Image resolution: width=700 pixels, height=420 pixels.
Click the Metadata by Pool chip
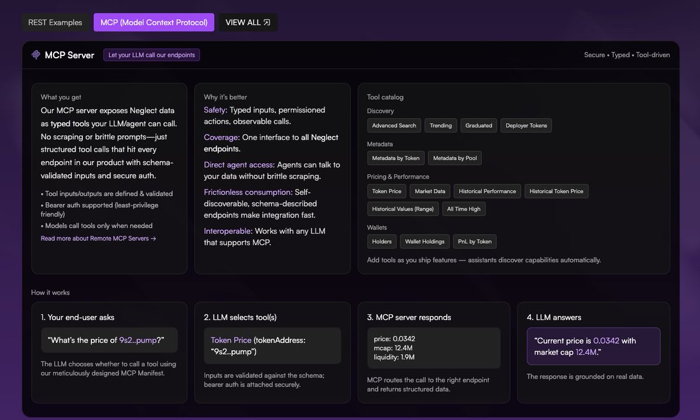click(x=455, y=158)
